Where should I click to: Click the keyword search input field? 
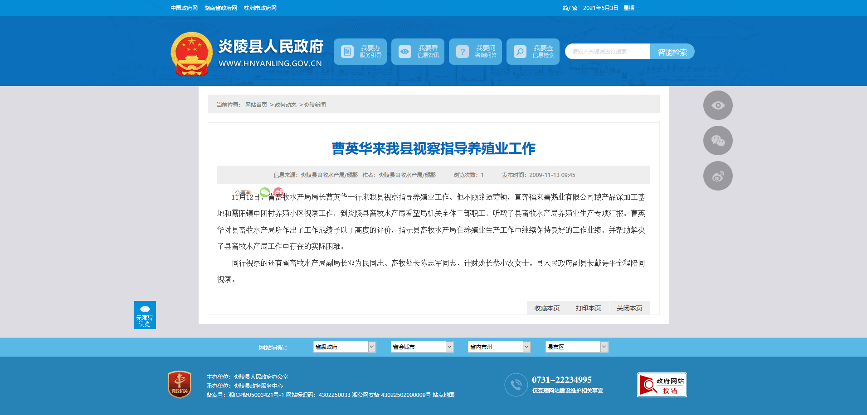pyautogui.click(x=608, y=52)
